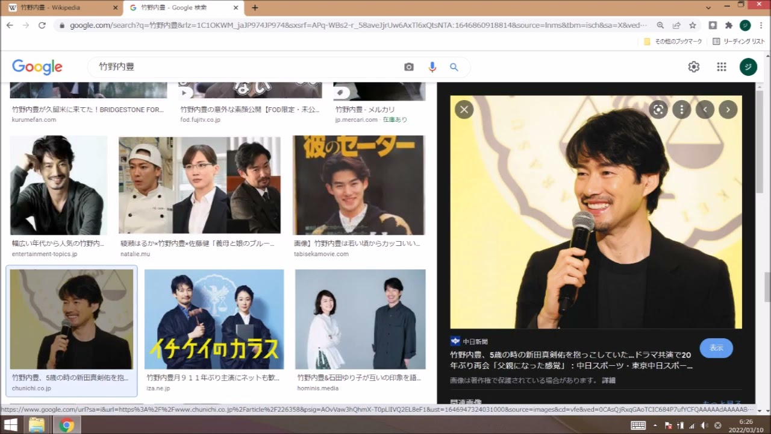Open リーディング リスト panel
The height and width of the screenshot is (434, 771).
click(738, 42)
